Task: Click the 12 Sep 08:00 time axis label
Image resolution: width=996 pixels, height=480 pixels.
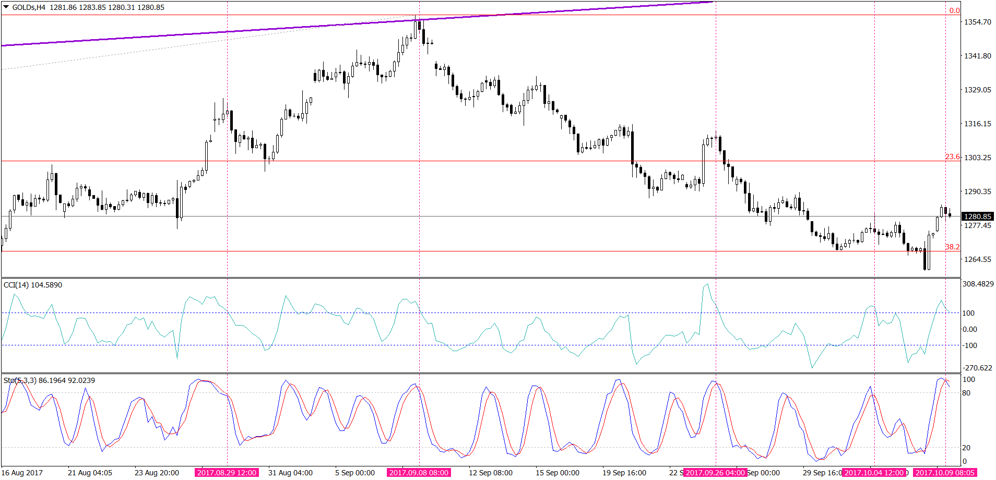Action: [491, 473]
